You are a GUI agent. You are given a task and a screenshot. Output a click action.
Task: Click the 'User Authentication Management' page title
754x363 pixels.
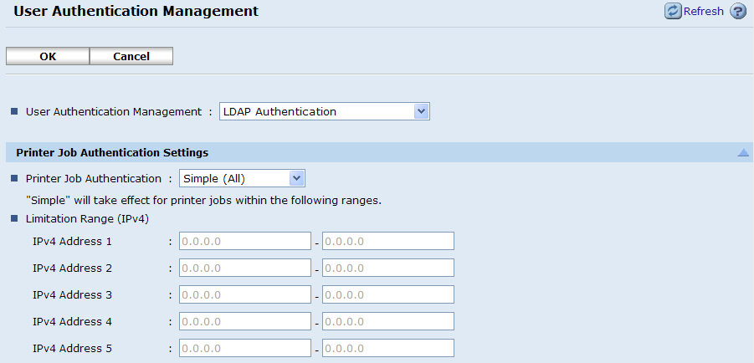click(136, 11)
